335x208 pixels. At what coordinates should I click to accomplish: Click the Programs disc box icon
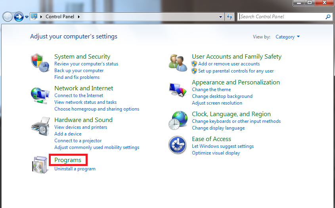pos(40,165)
